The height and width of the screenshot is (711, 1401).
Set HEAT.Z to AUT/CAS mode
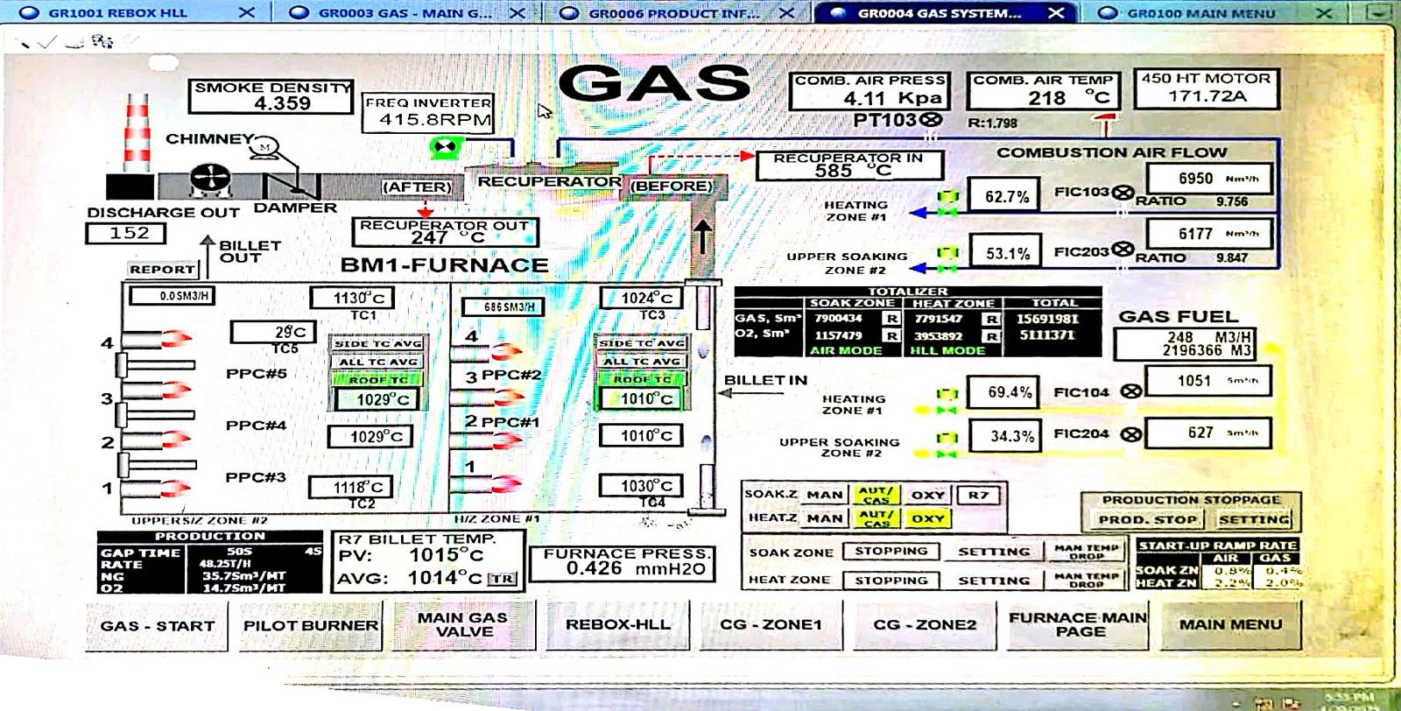tap(876, 518)
